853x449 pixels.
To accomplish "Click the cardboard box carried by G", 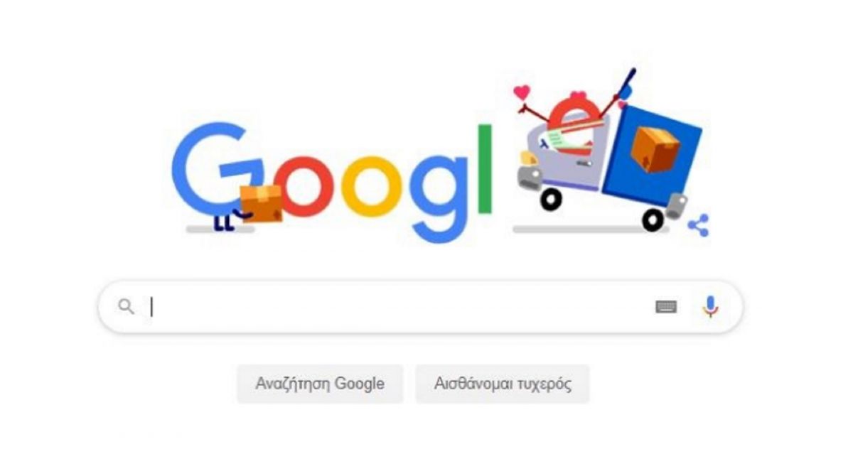I will pyautogui.click(x=262, y=204).
